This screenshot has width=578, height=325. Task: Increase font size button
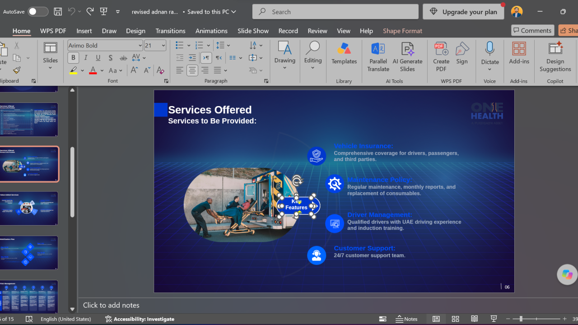click(135, 70)
